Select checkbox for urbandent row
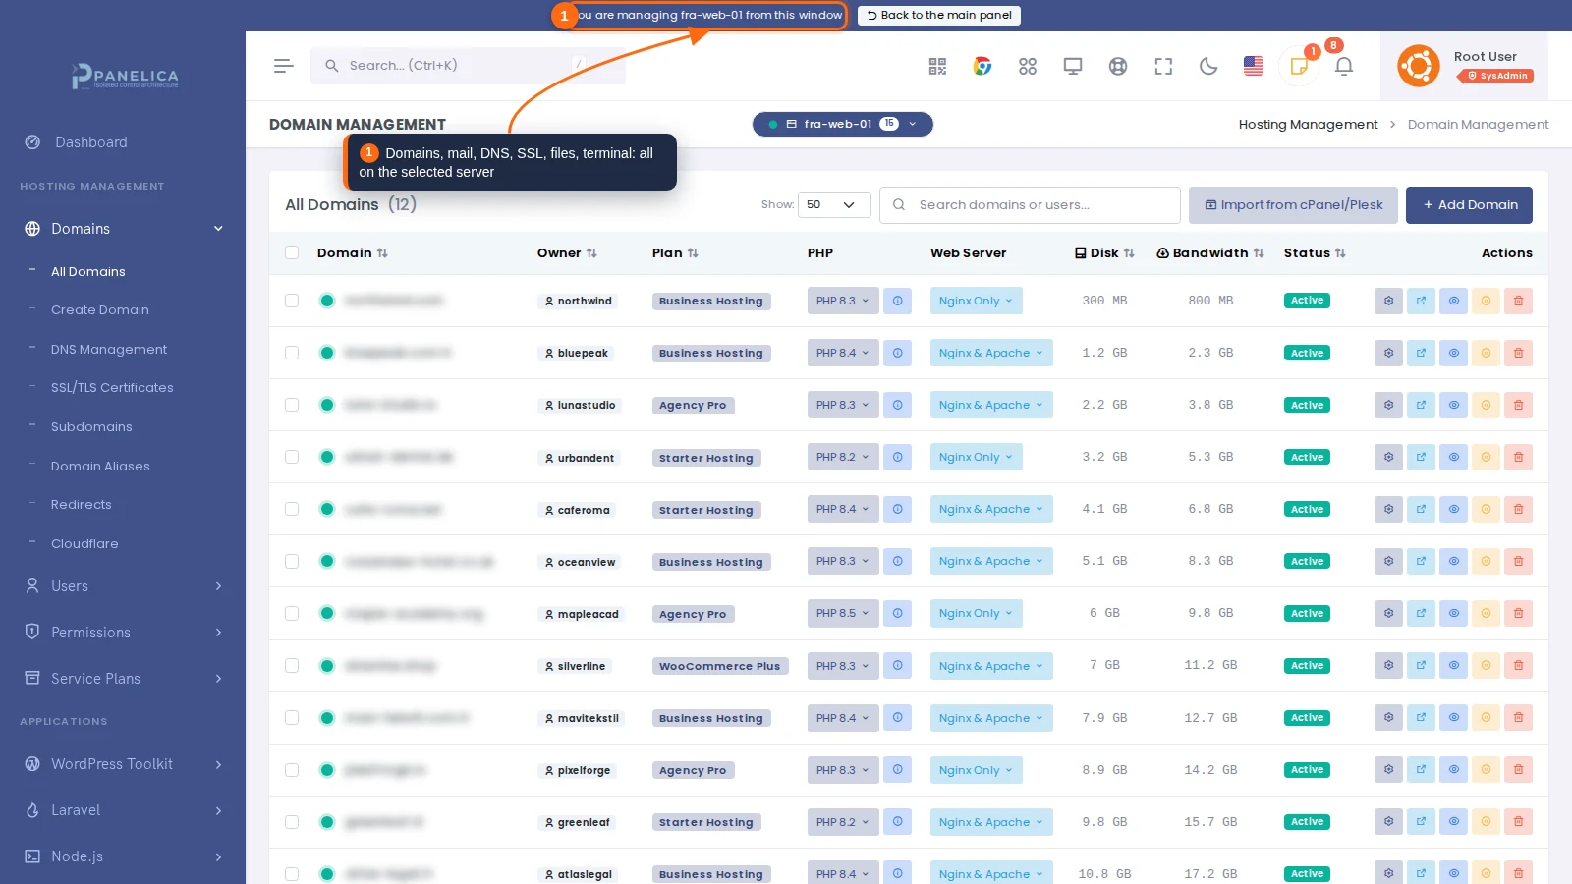The width and height of the screenshot is (1572, 884). pyautogui.click(x=292, y=457)
